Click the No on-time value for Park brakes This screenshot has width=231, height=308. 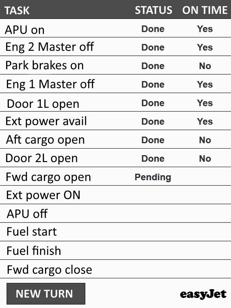pyautogui.click(x=205, y=66)
